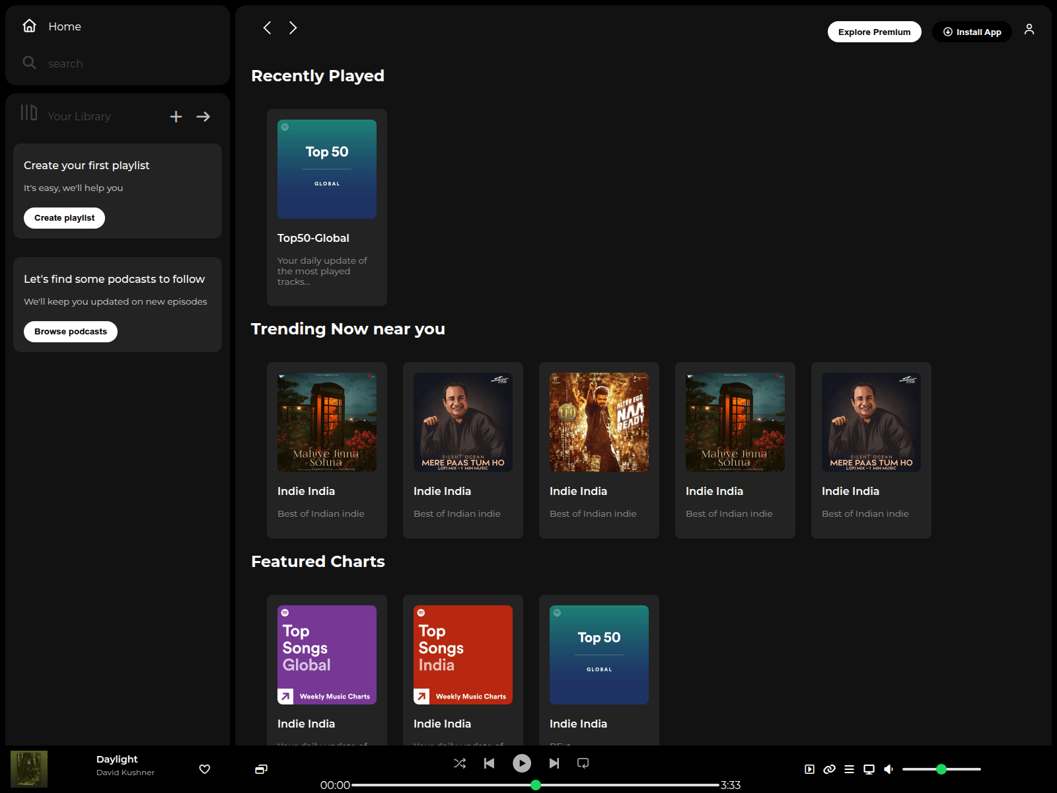Click the Browse podcasts button
The image size is (1057, 793).
pos(71,332)
